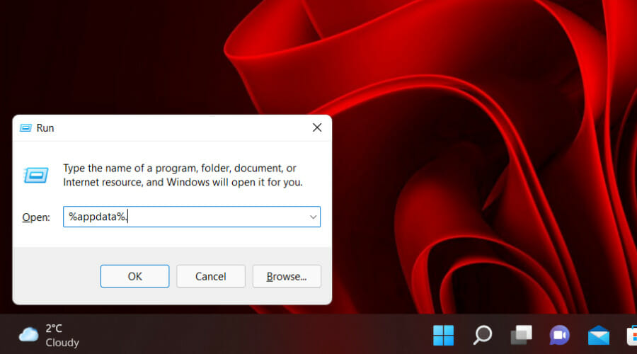Image resolution: width=637 pixels, height=354 pixels.
Task: Click the "Open:" label
Action: pyautogui.click(x=36, y=217)
